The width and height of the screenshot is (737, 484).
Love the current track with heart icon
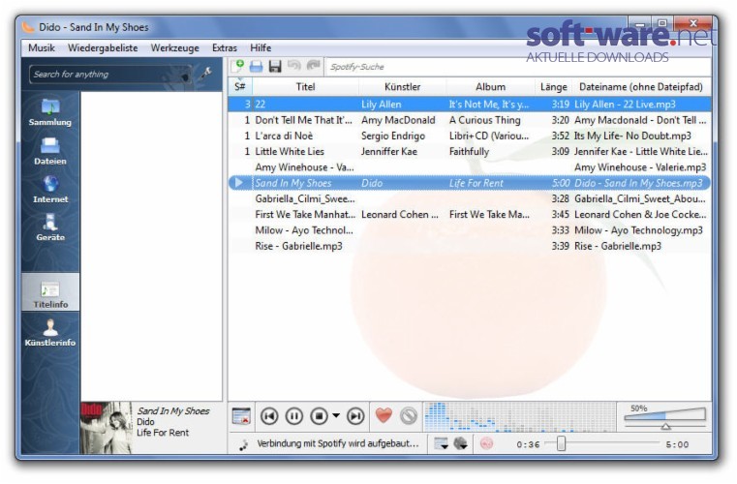coord(384,415)
